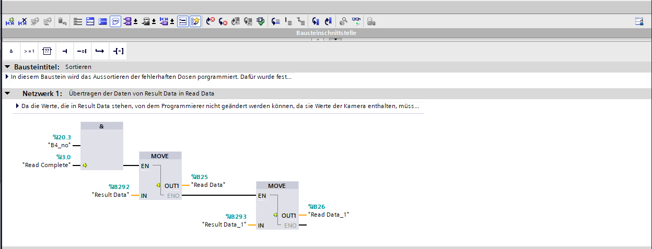652x249 pixels.
Task: Toggle network comments display icon
Action: click(x=183, y=21)
